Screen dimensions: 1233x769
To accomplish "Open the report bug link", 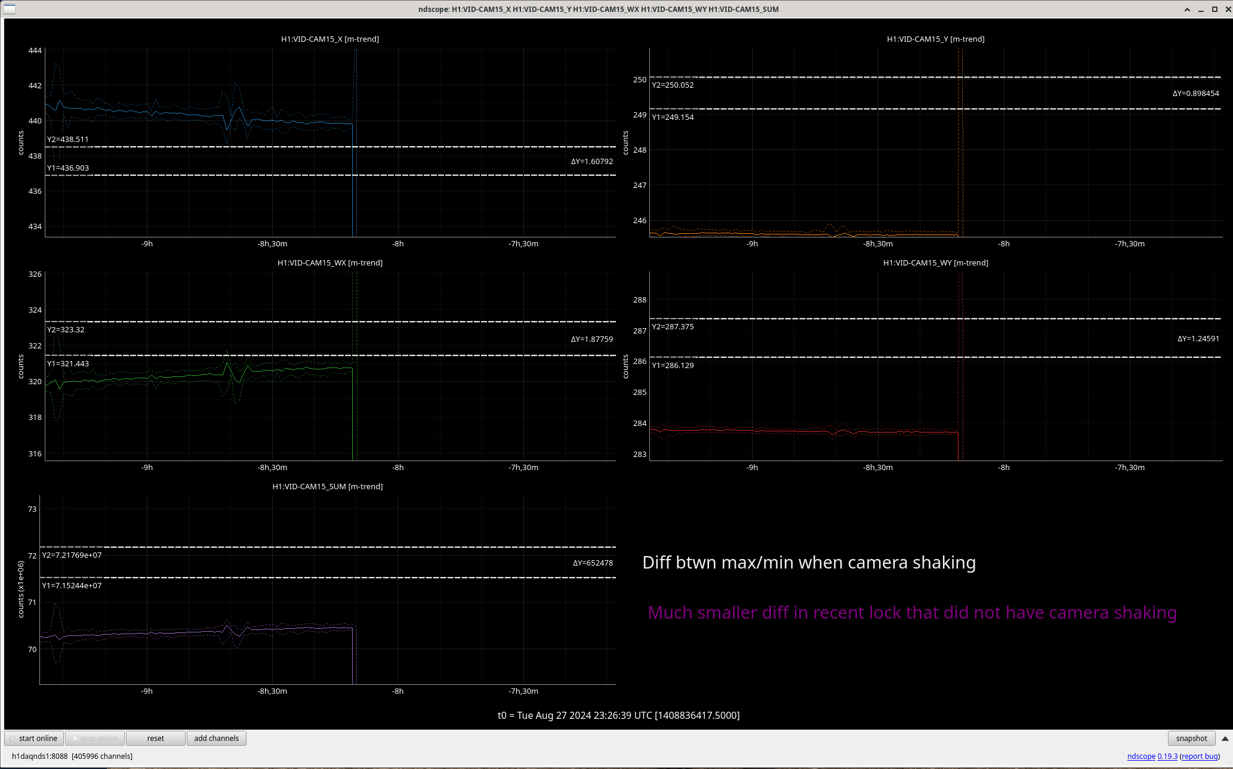I will (x=1200, y=756).
